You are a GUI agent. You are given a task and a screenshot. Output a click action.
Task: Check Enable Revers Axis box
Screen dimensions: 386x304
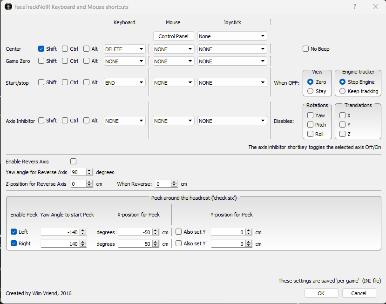pos(73,162)
